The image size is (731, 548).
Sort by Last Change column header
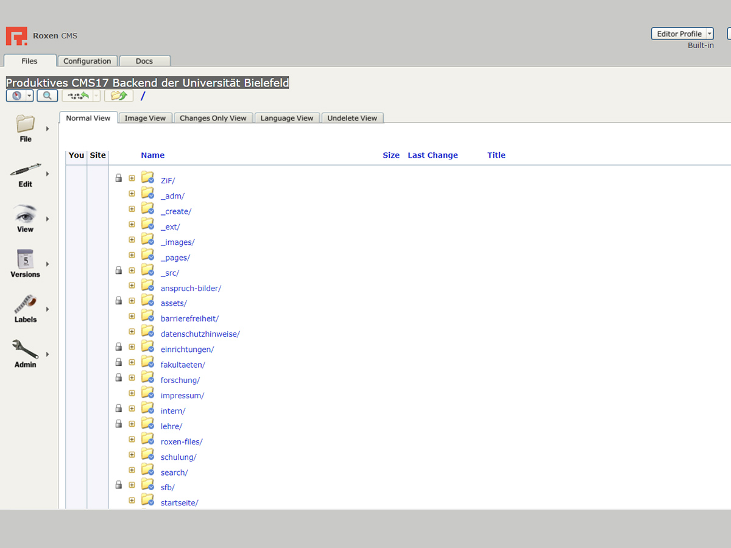click(433, 155)
